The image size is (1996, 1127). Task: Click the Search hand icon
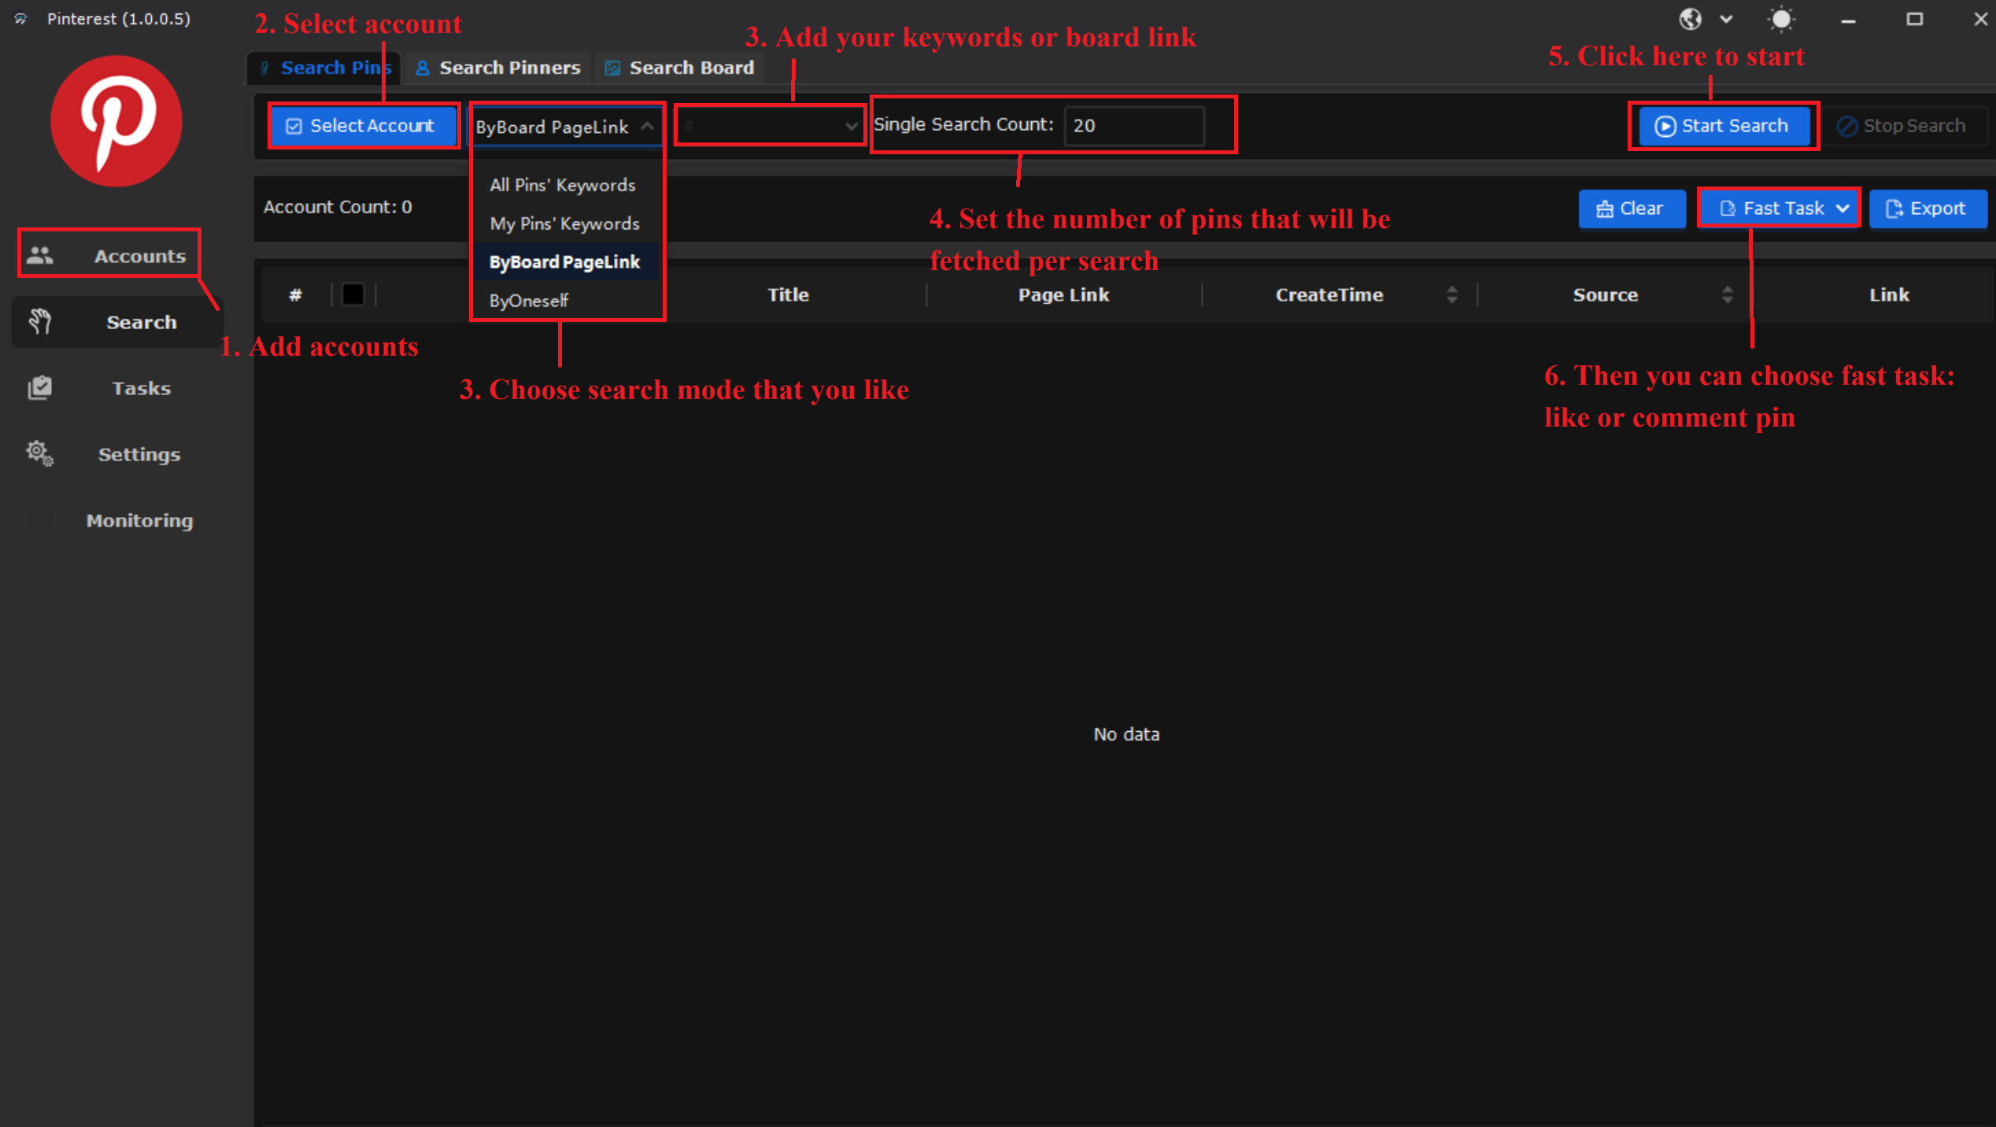pos(40,321)
